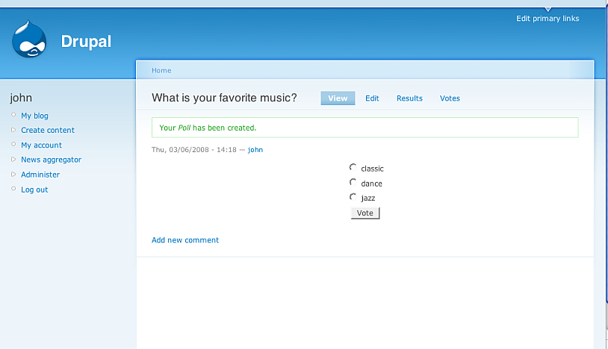Select the dance radio button
Viewport: 608px width, 349px height.
(x=353, y=183)
